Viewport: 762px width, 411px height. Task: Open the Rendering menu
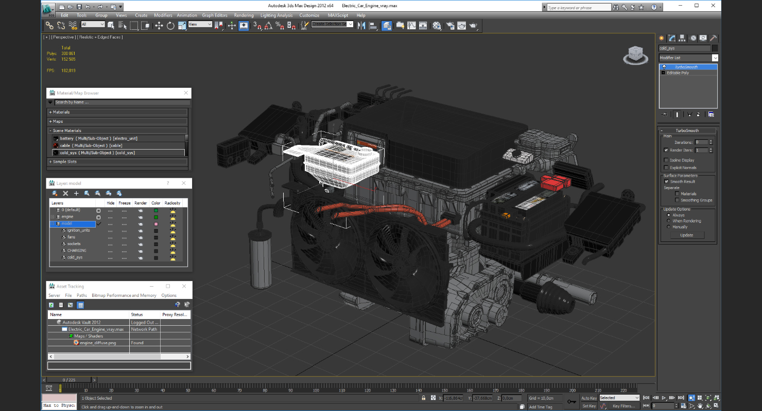tap(244, 15)
